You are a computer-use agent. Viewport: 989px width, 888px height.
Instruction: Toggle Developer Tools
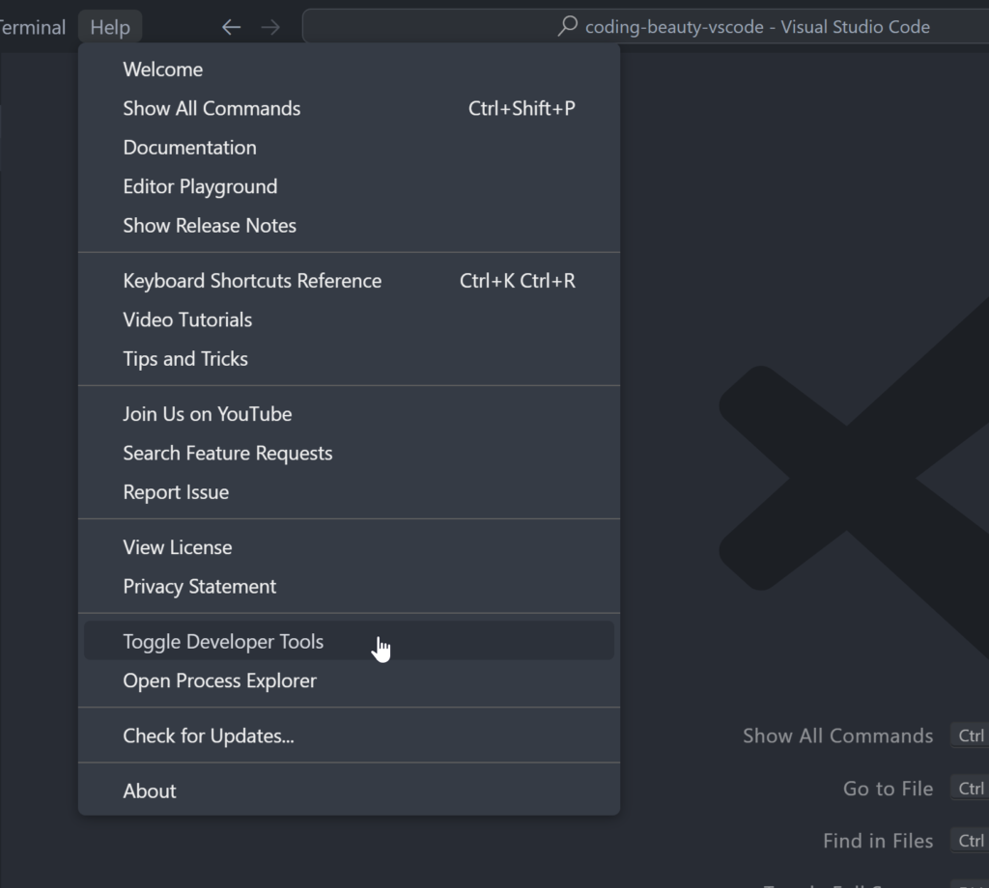point(223,642)
